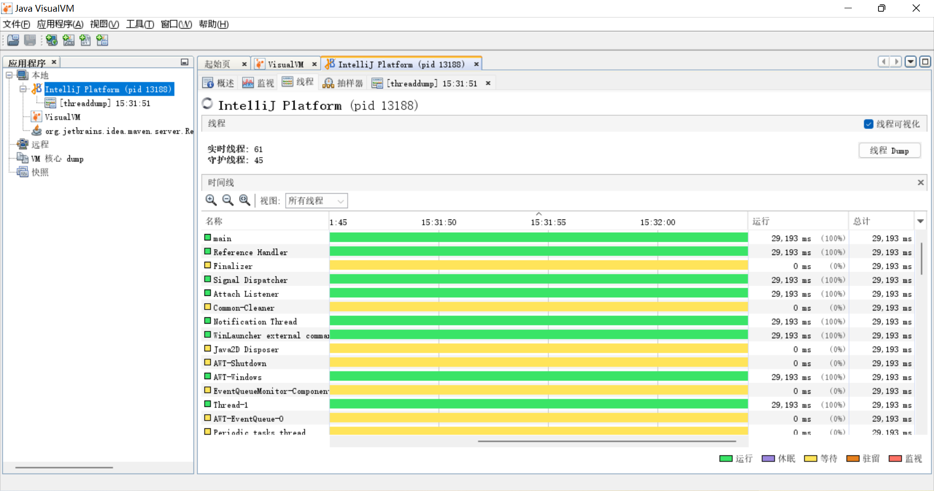Switch to the 监视 tab
This screenshot has width=934, height=491.
[258, 83]
